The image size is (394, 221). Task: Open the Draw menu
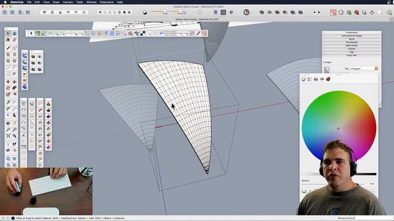point(56,2)
